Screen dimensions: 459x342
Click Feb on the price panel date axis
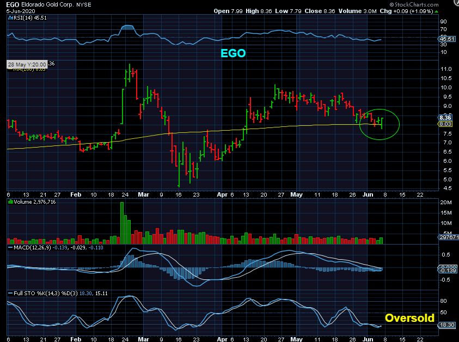coord(76,195)
